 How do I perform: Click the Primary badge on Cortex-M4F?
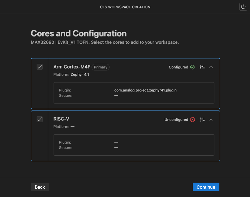point(101,67)
